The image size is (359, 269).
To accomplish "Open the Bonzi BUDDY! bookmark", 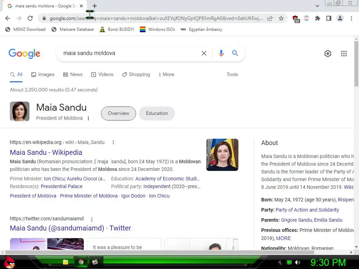I will pyautogui.click(x=117, y=29).
